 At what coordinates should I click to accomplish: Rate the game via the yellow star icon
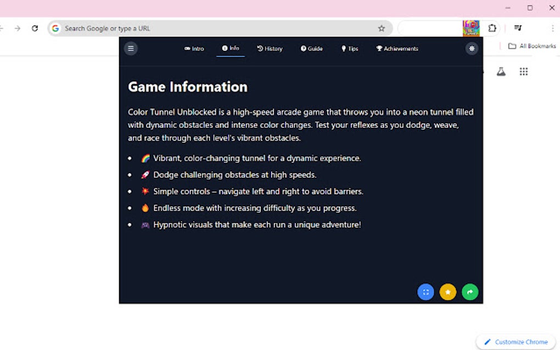(447, 292)
